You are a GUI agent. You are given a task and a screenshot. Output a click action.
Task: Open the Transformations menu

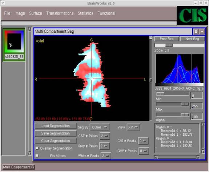(x=60, y=13)
